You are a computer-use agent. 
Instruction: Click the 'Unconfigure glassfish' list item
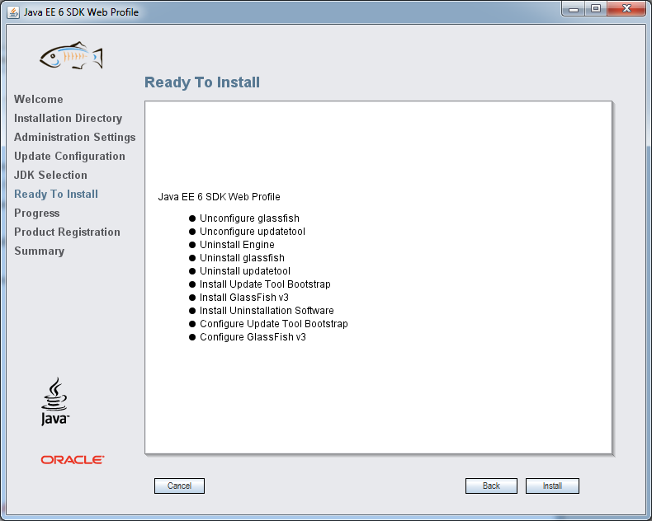pyautogui.click(x=249, y=218)
